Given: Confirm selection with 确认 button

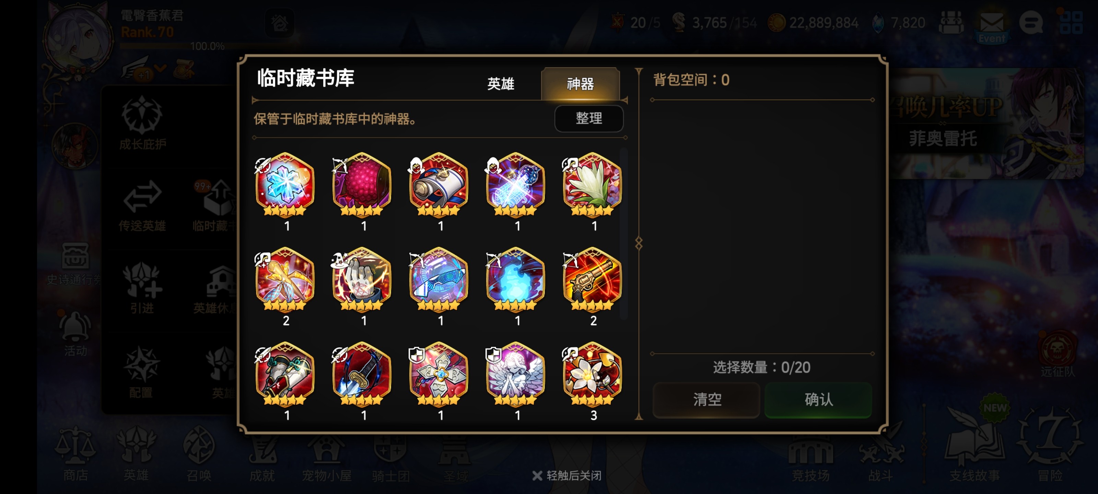Looking at the screenshot, I should (x=818, y=399).
